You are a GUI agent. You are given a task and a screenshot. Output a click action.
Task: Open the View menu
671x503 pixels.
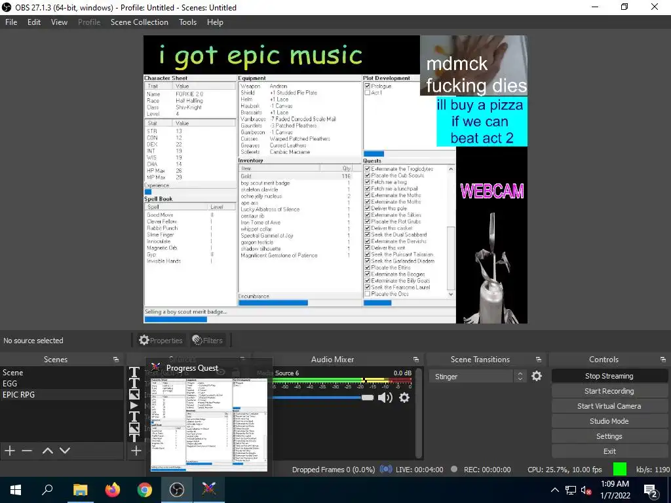pyautogui.click(x=59, y=22)
